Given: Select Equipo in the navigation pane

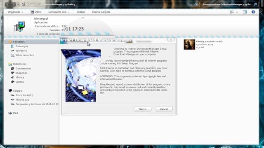Looking at the screenshot, I should point(17,90).
